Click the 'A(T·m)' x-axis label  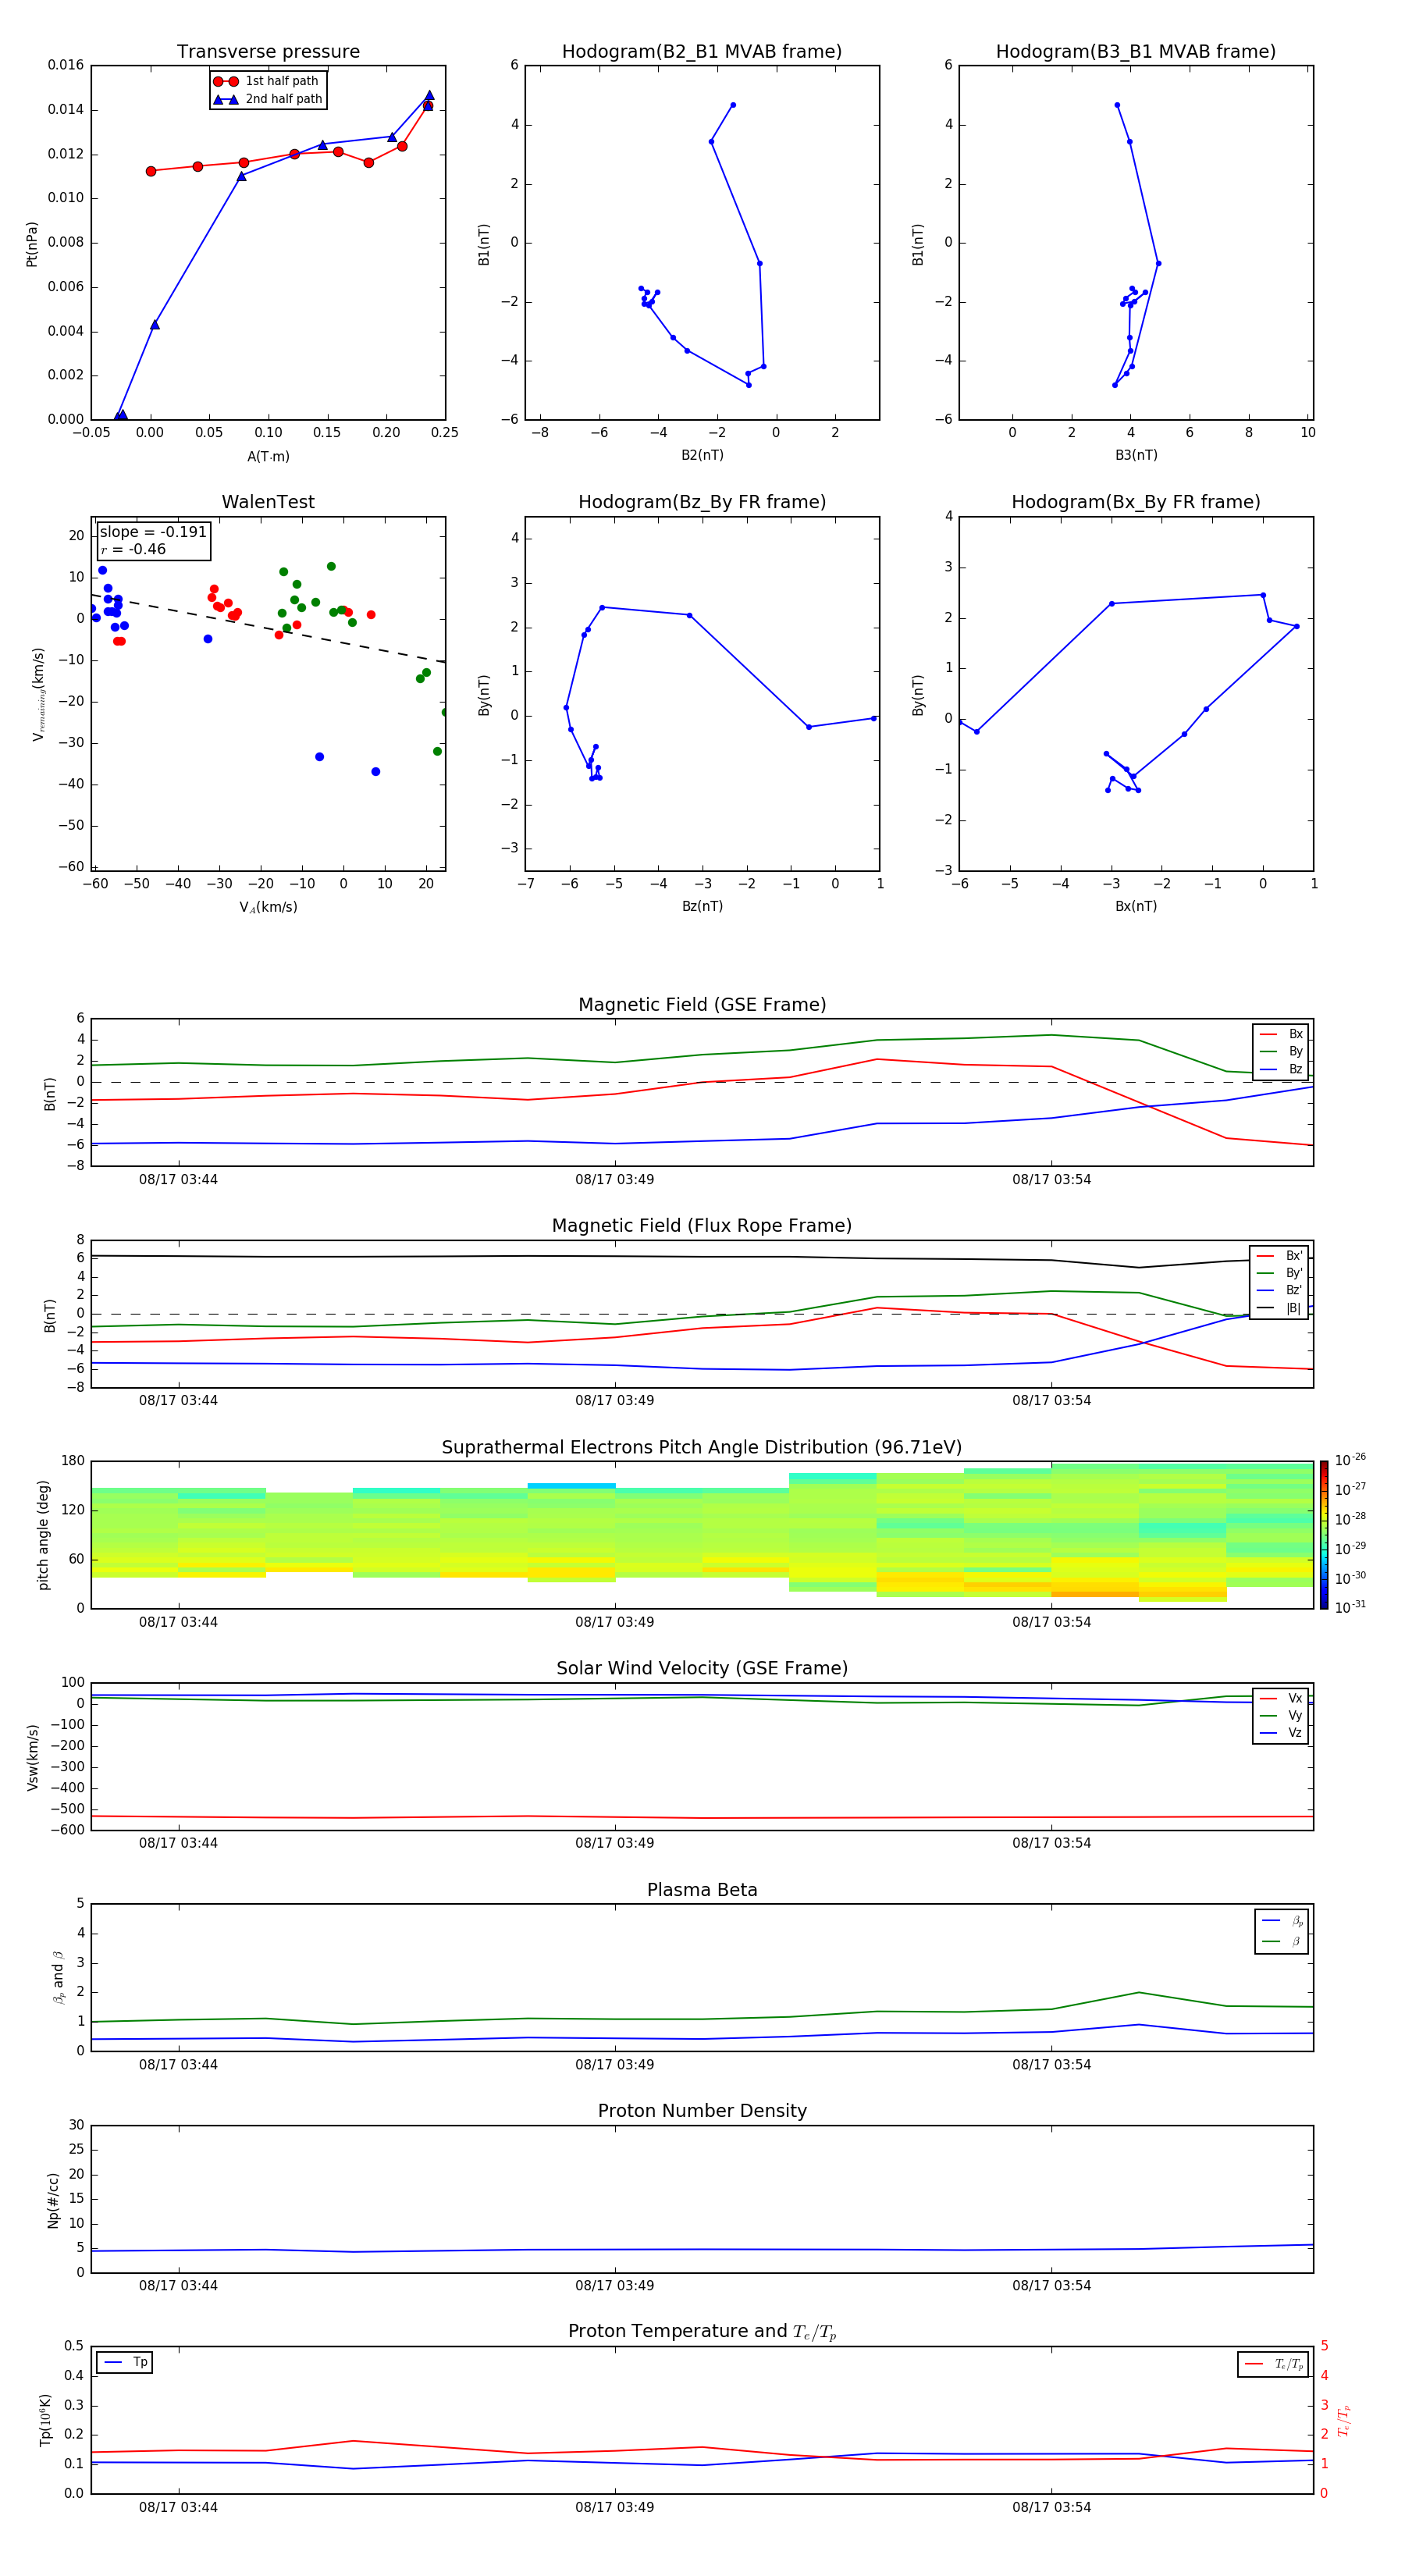coord(268,457)
